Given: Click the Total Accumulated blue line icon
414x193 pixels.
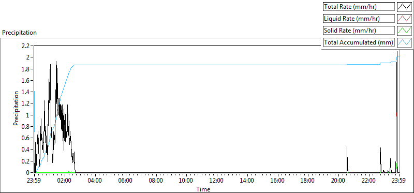Looking at the screenshot, I should click(405, 42).
